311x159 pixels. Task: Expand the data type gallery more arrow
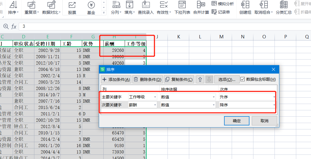point(104,12)
